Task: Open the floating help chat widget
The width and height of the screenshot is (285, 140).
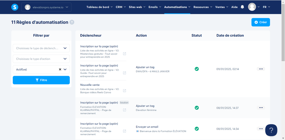Action: [271, 130]
